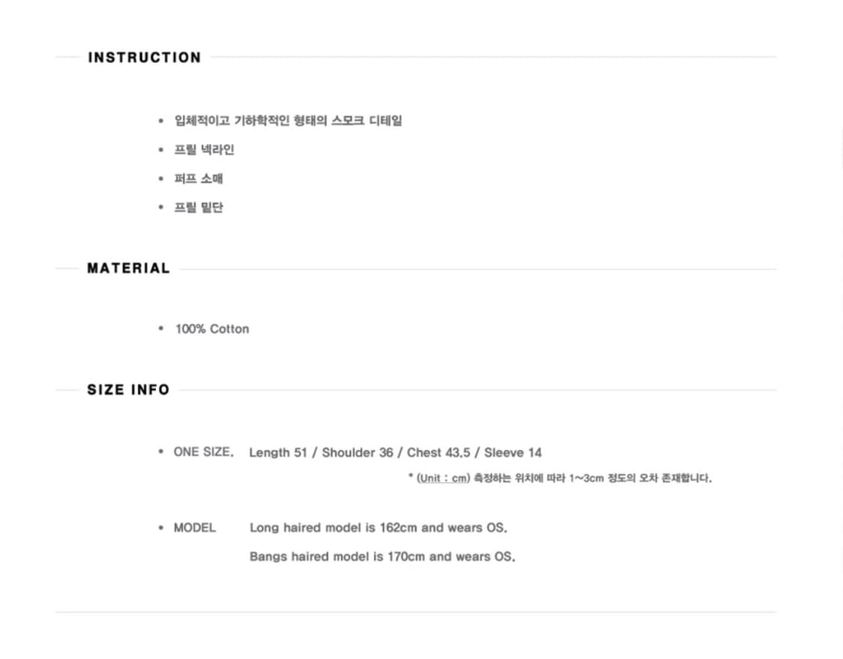Viewport: 843px width, 659px height.
Task: Click the '퍼프 소매' bullet text
Action: pos(199,178)
